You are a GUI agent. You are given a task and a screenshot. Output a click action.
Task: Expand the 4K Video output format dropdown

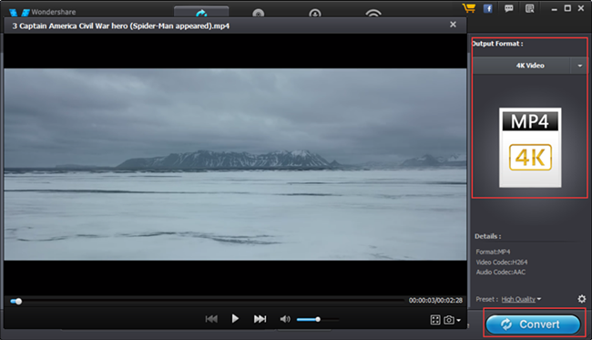[579, 66]
